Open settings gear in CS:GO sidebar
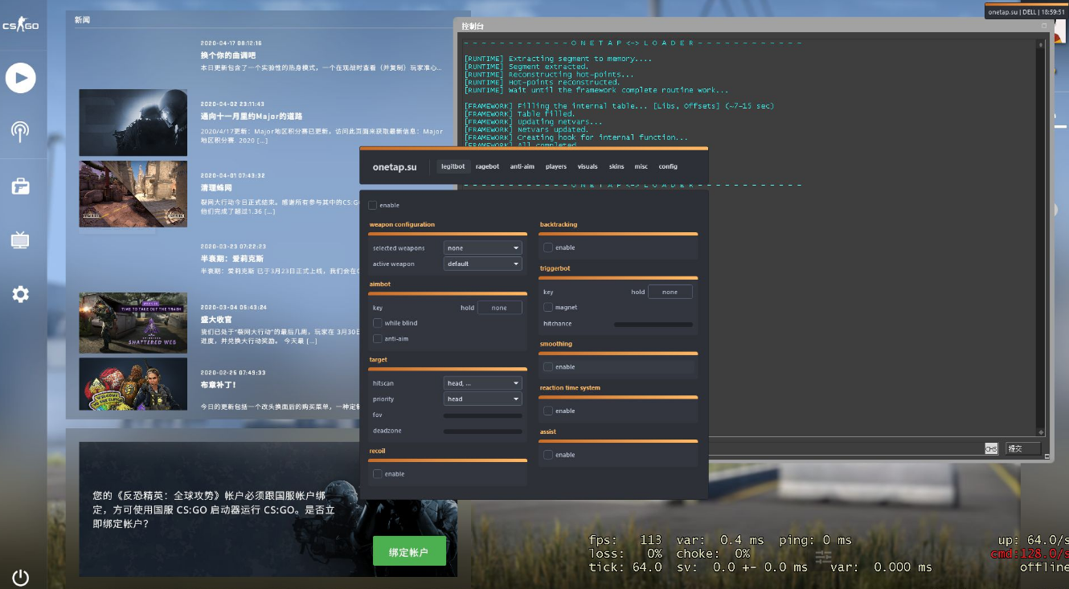The height and width of the screenshot is (589, 1069). (x=20, y=294)
